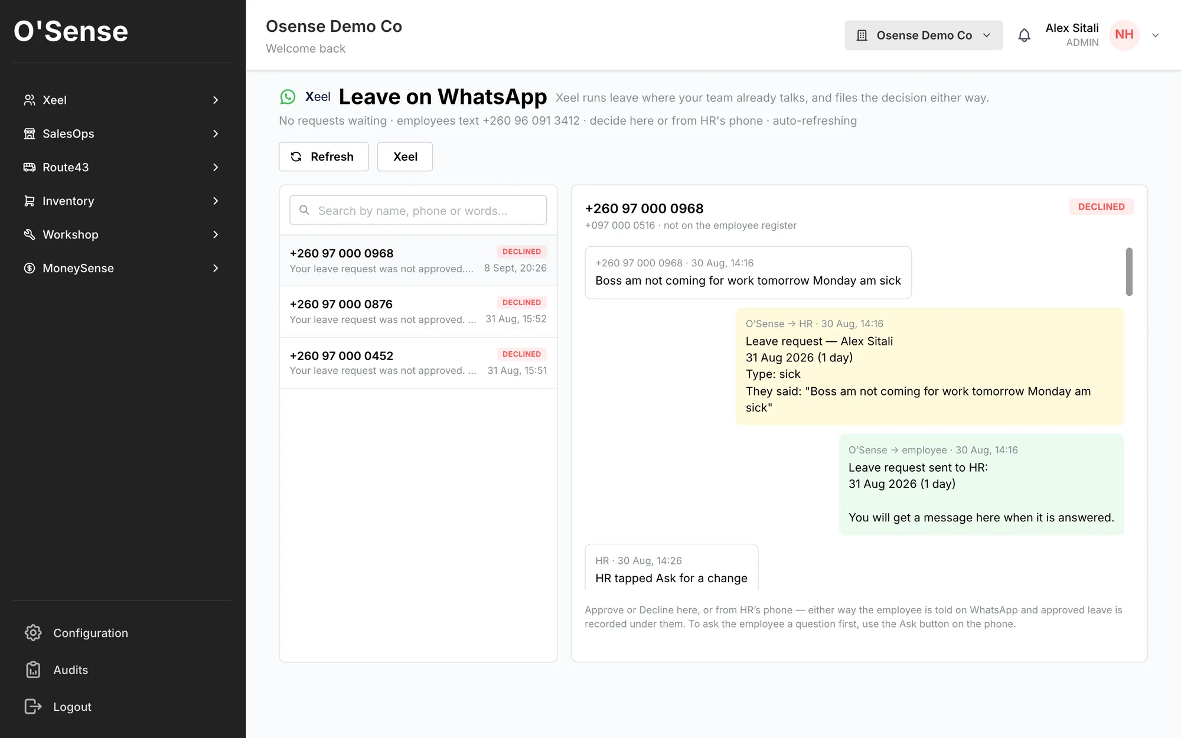Select the +260 97 000 0452 conversation

pyautogui.click(x=418, y=363)
